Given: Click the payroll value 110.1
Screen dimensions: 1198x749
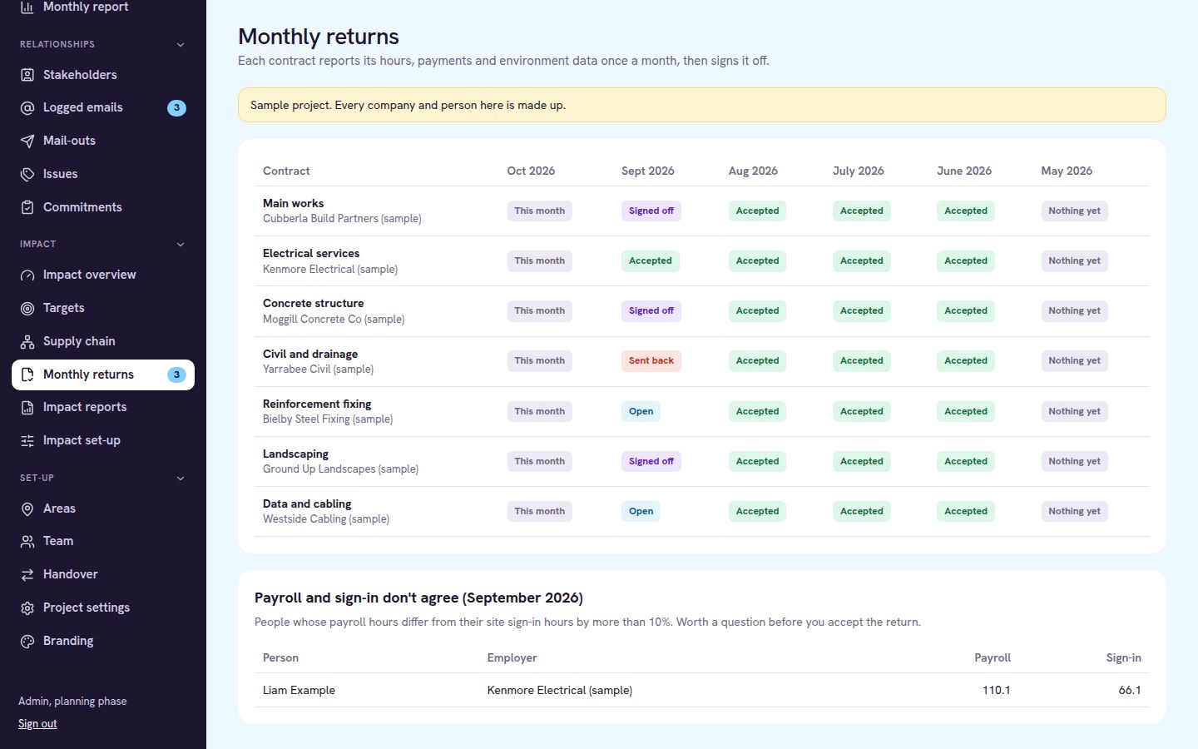Looking at the screenshot, I should click(996, 690).
